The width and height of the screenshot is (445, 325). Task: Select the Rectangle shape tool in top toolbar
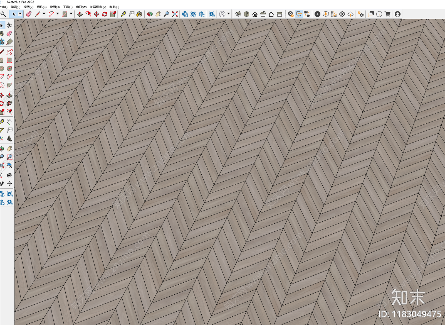(x=65, y=14)
